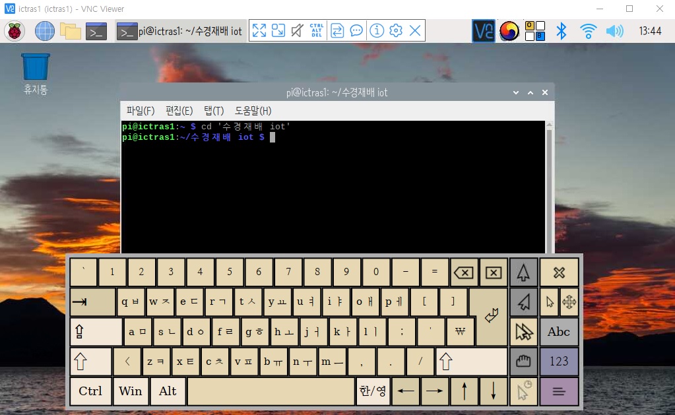Open VNC Viewer properties gear
Screen dimensions: 675x415
coord(396,30)
